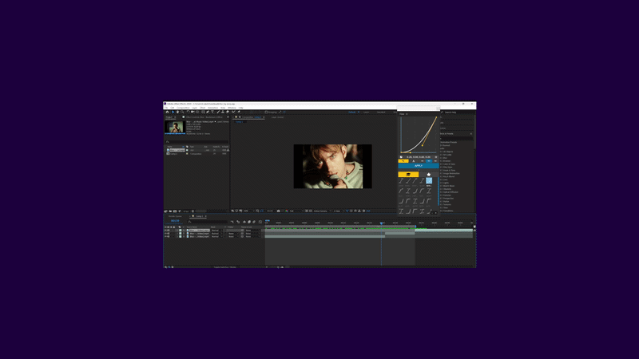This screenshot has height=359, width=639.
Task: Open first layer Normal blending mode dropdown
Action: coord(216,231)
